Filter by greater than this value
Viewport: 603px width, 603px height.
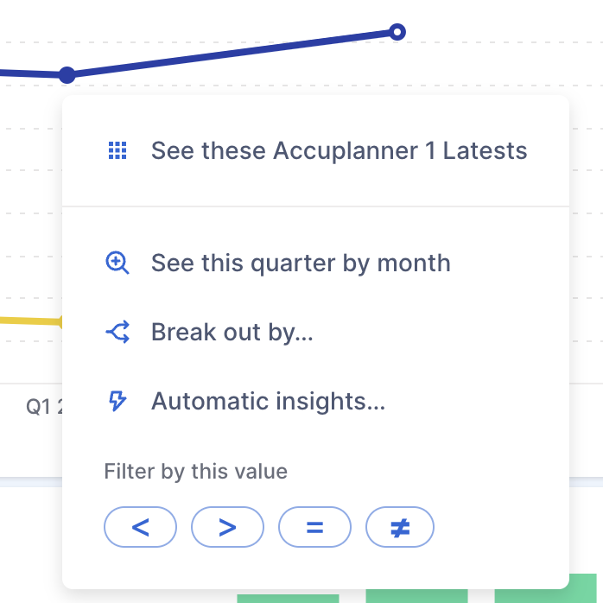[x=227, y=527]
